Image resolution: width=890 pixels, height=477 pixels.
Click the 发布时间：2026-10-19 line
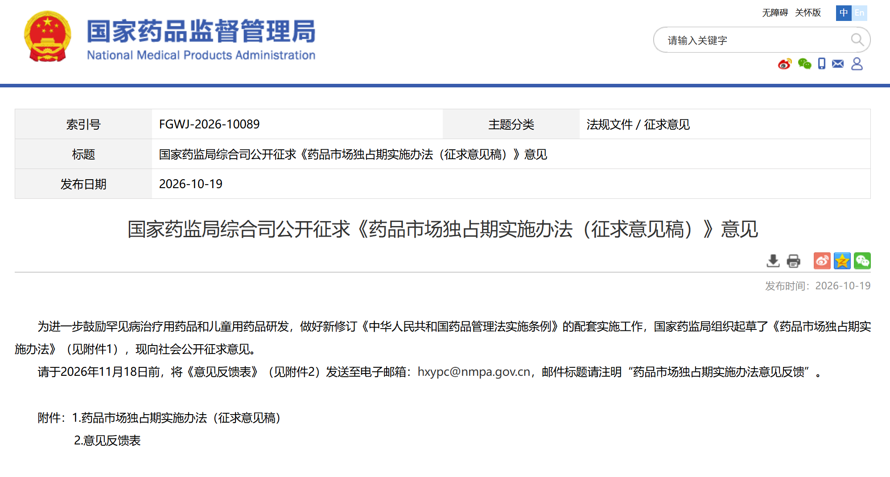point(818,286)
